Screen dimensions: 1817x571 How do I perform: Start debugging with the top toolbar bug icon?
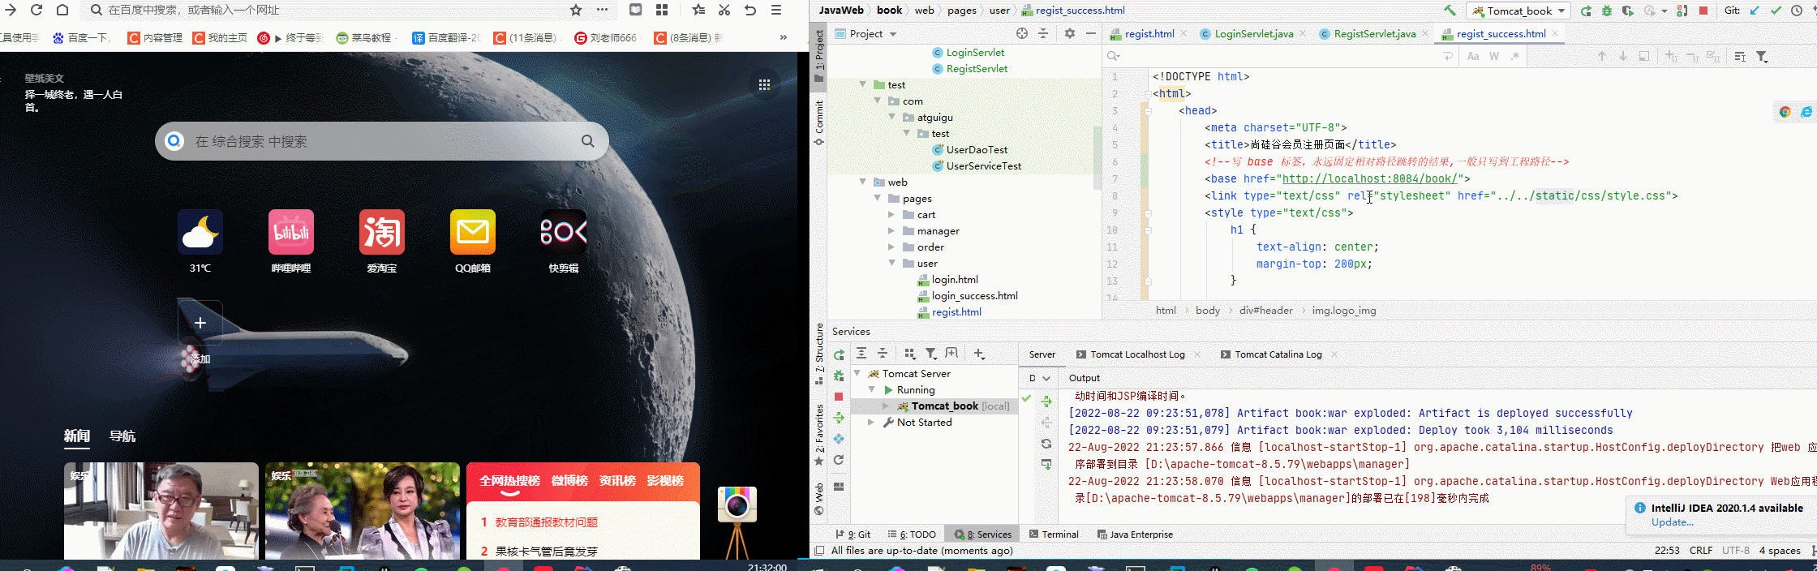(1607, 11)
